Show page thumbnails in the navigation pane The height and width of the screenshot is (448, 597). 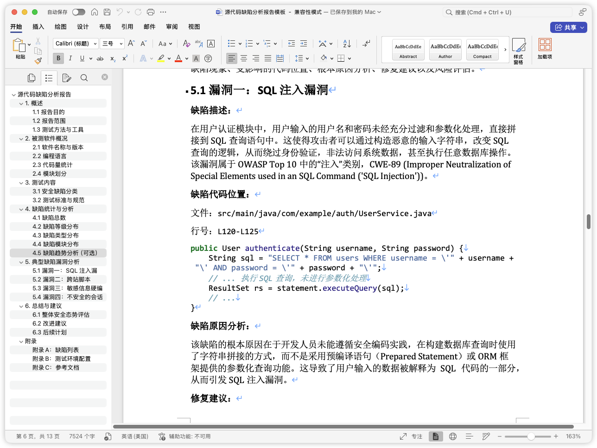click(x=32, y=77)
